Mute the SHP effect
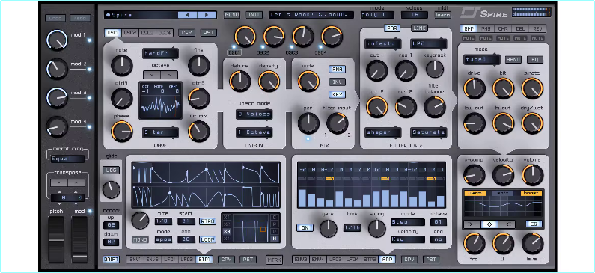 click(469, 38)
